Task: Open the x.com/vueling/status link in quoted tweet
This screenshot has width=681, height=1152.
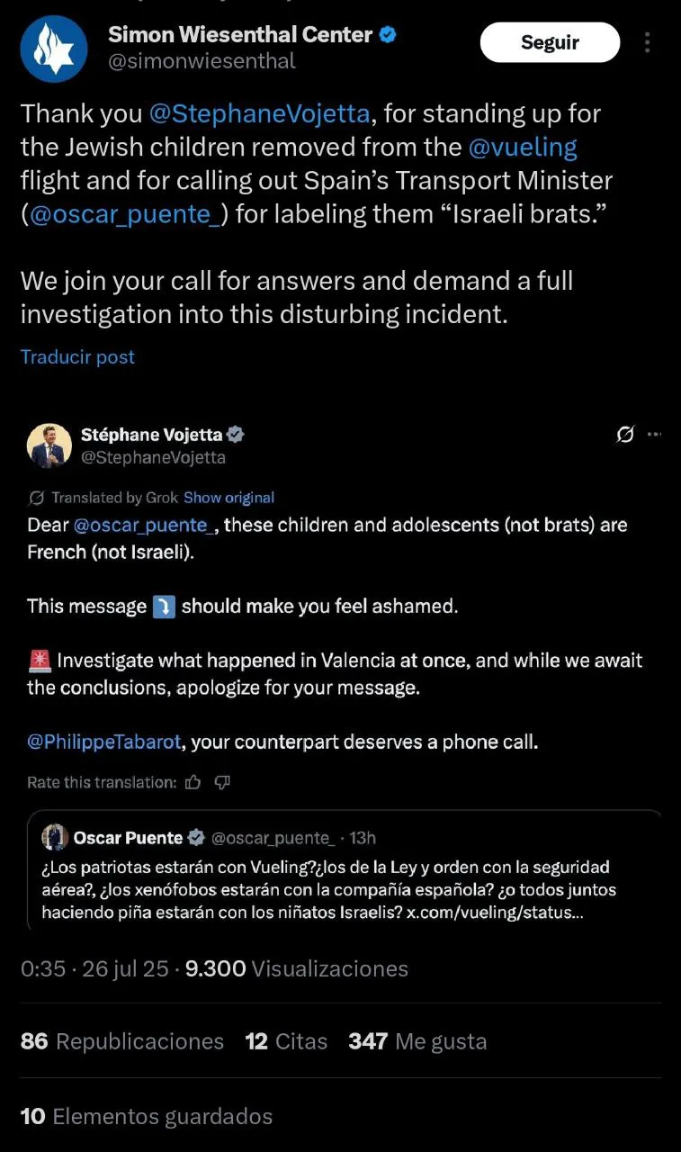Action: click(x=494, y=913)
